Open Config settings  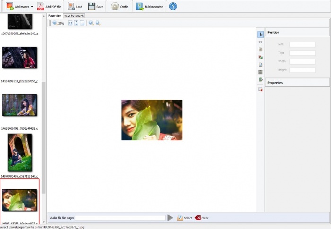click(120, 7)
